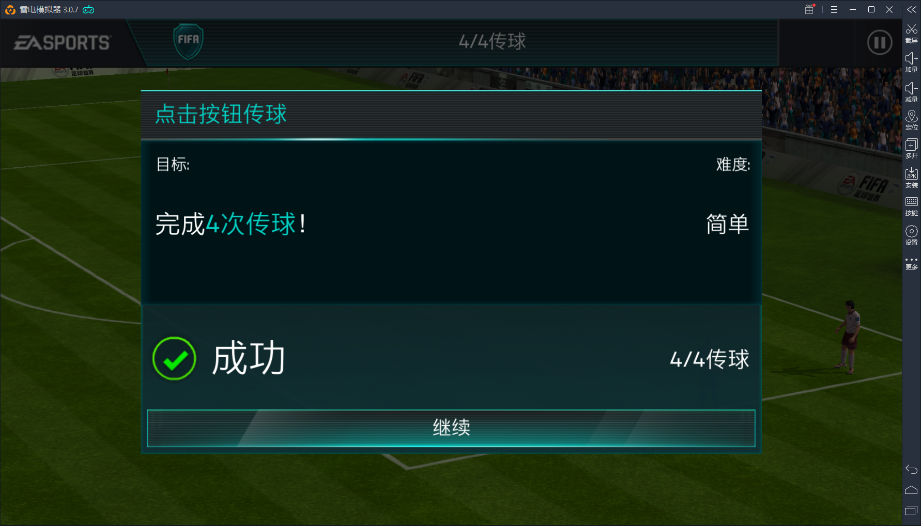The height and width of the screenshot is (526, 921).
Task: Pause the game with the pause icon
Action: tap(880, 42)
